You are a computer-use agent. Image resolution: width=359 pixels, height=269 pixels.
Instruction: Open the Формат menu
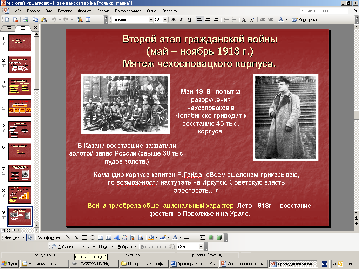click(84, 11)
